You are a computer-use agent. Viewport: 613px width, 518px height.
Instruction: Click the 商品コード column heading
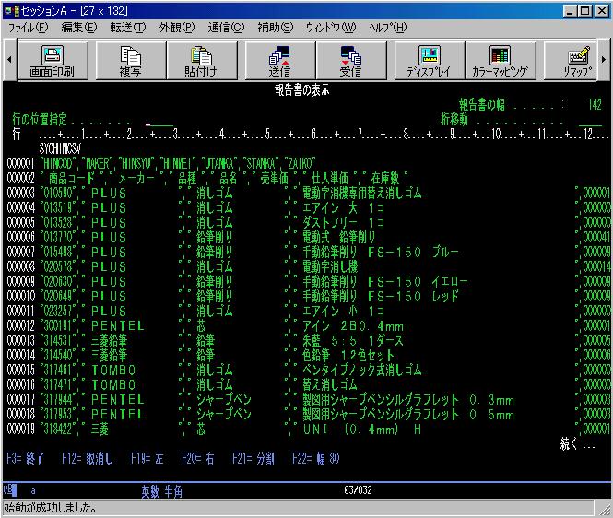72,179
